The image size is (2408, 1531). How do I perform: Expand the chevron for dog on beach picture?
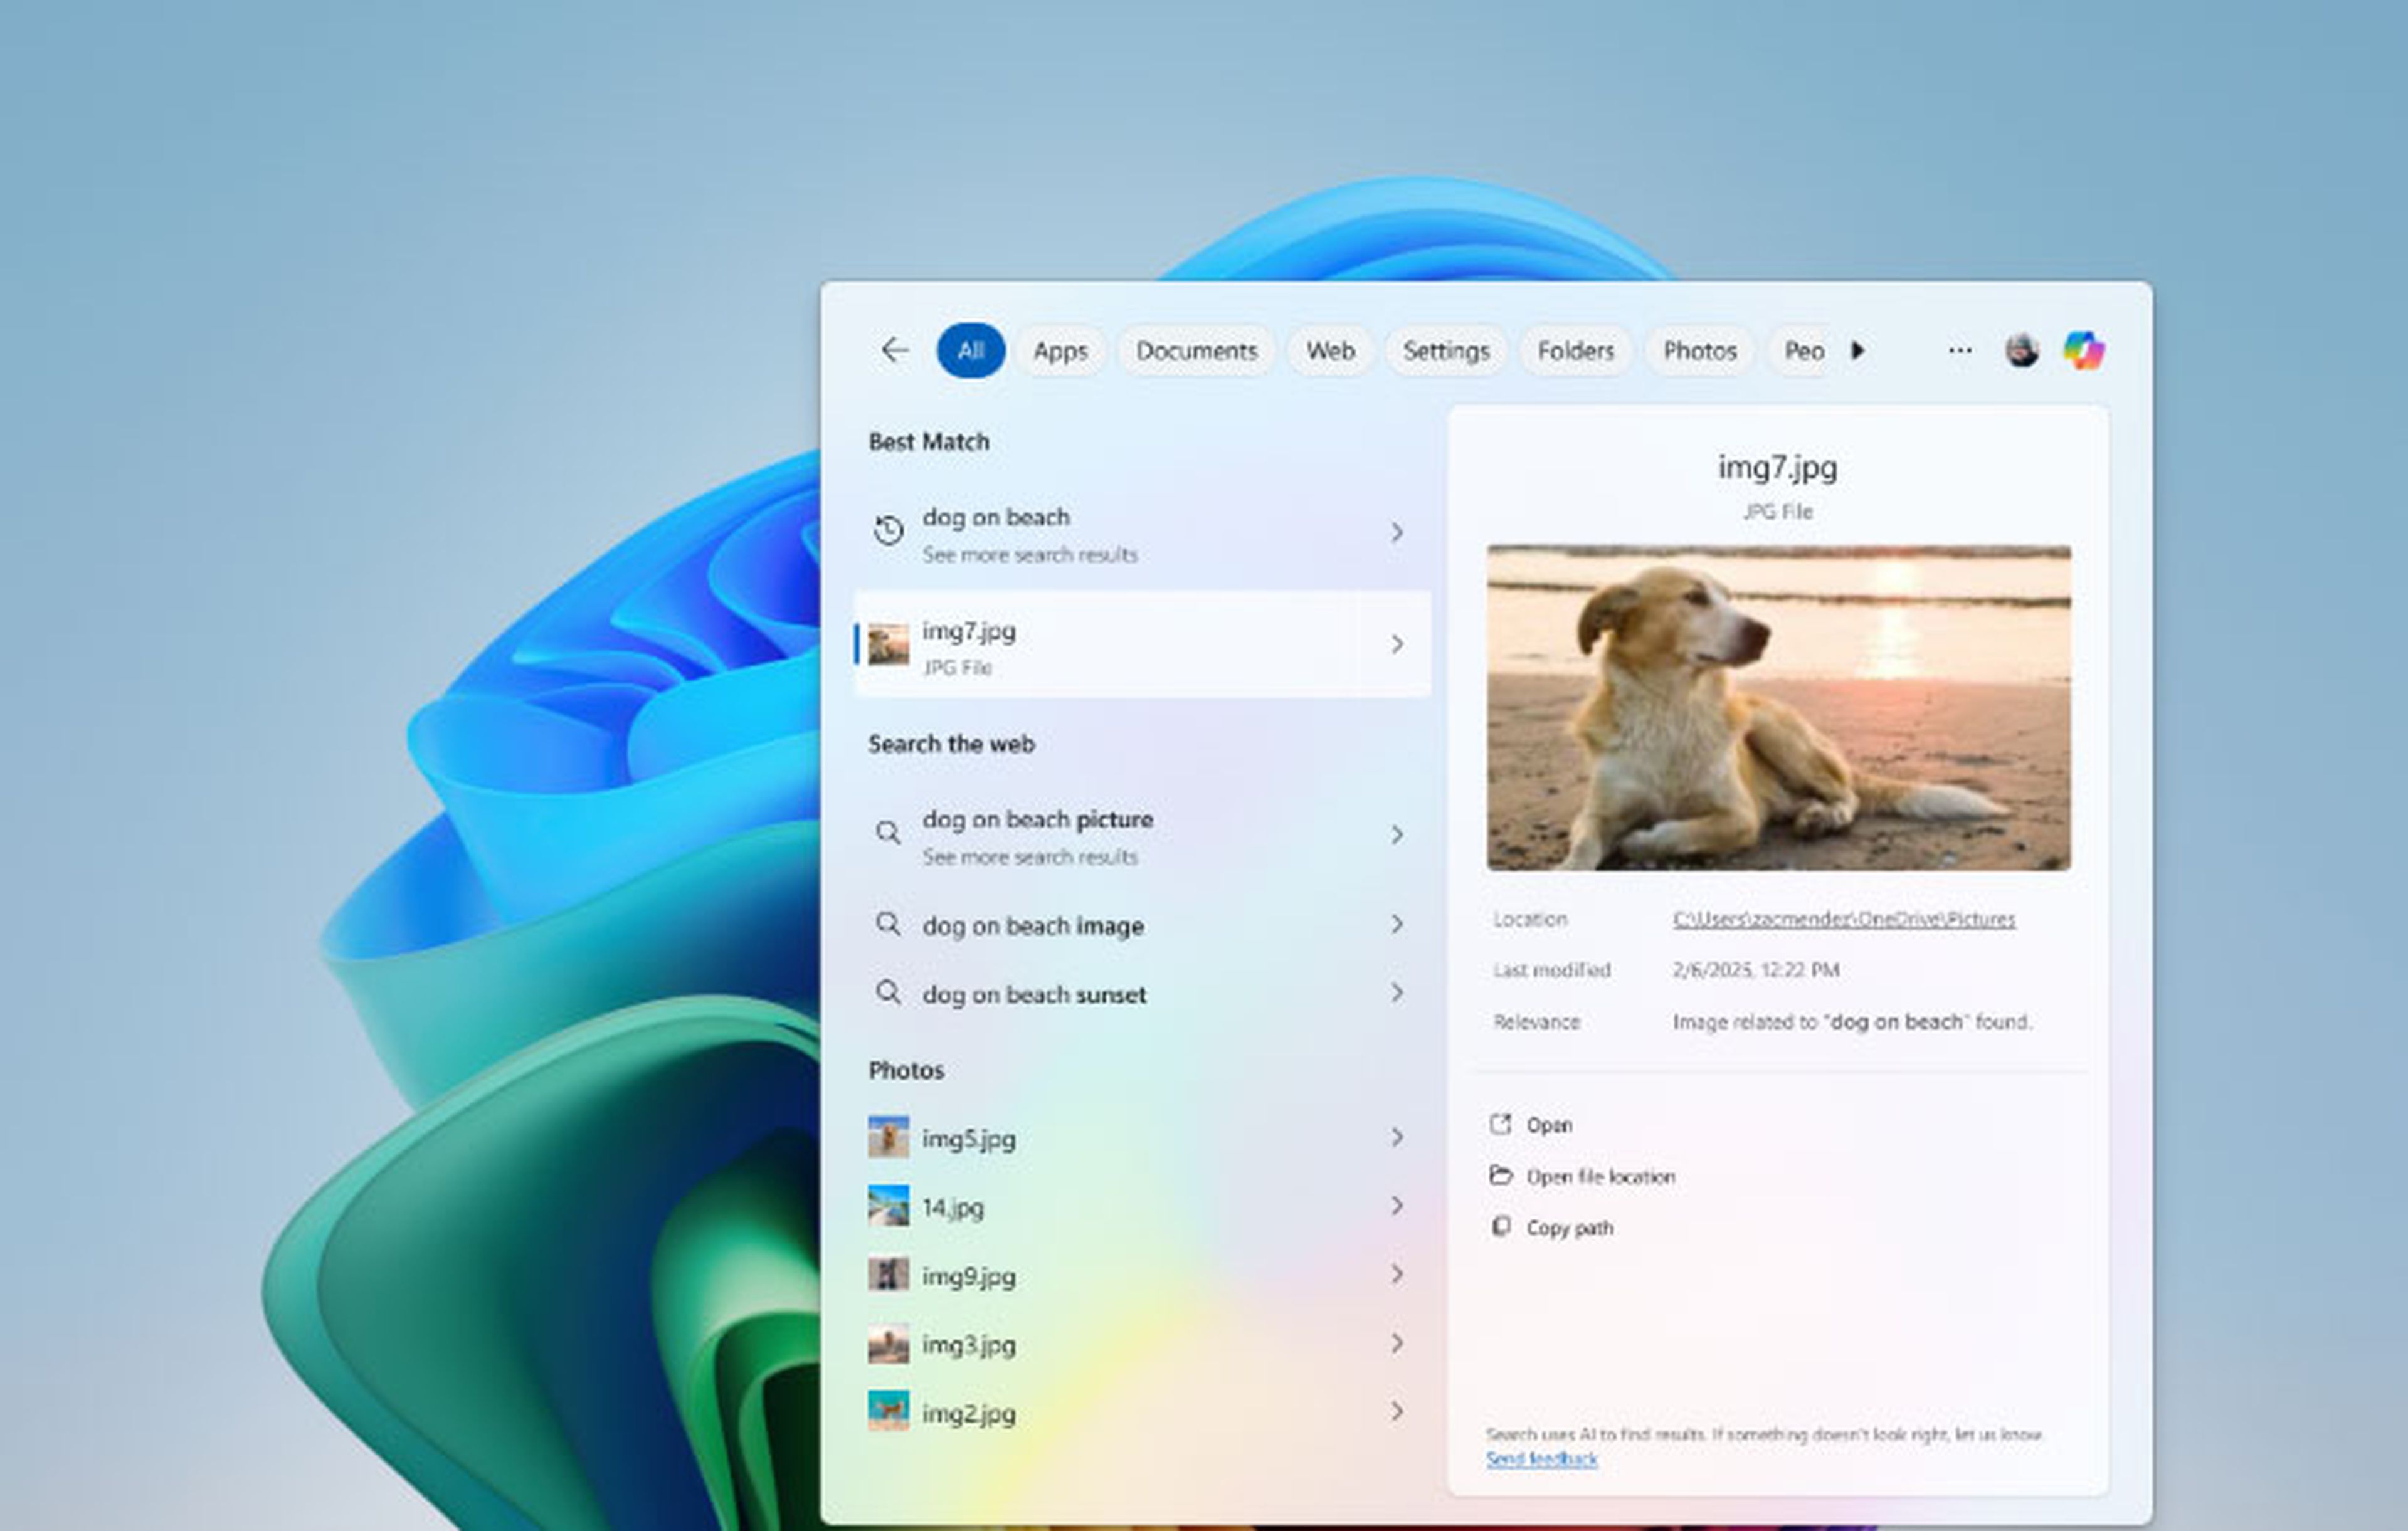tap(1397, 834)
